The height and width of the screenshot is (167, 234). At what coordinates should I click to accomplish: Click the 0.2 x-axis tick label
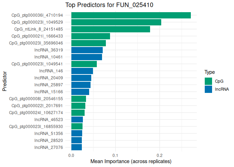pos(159,156)
